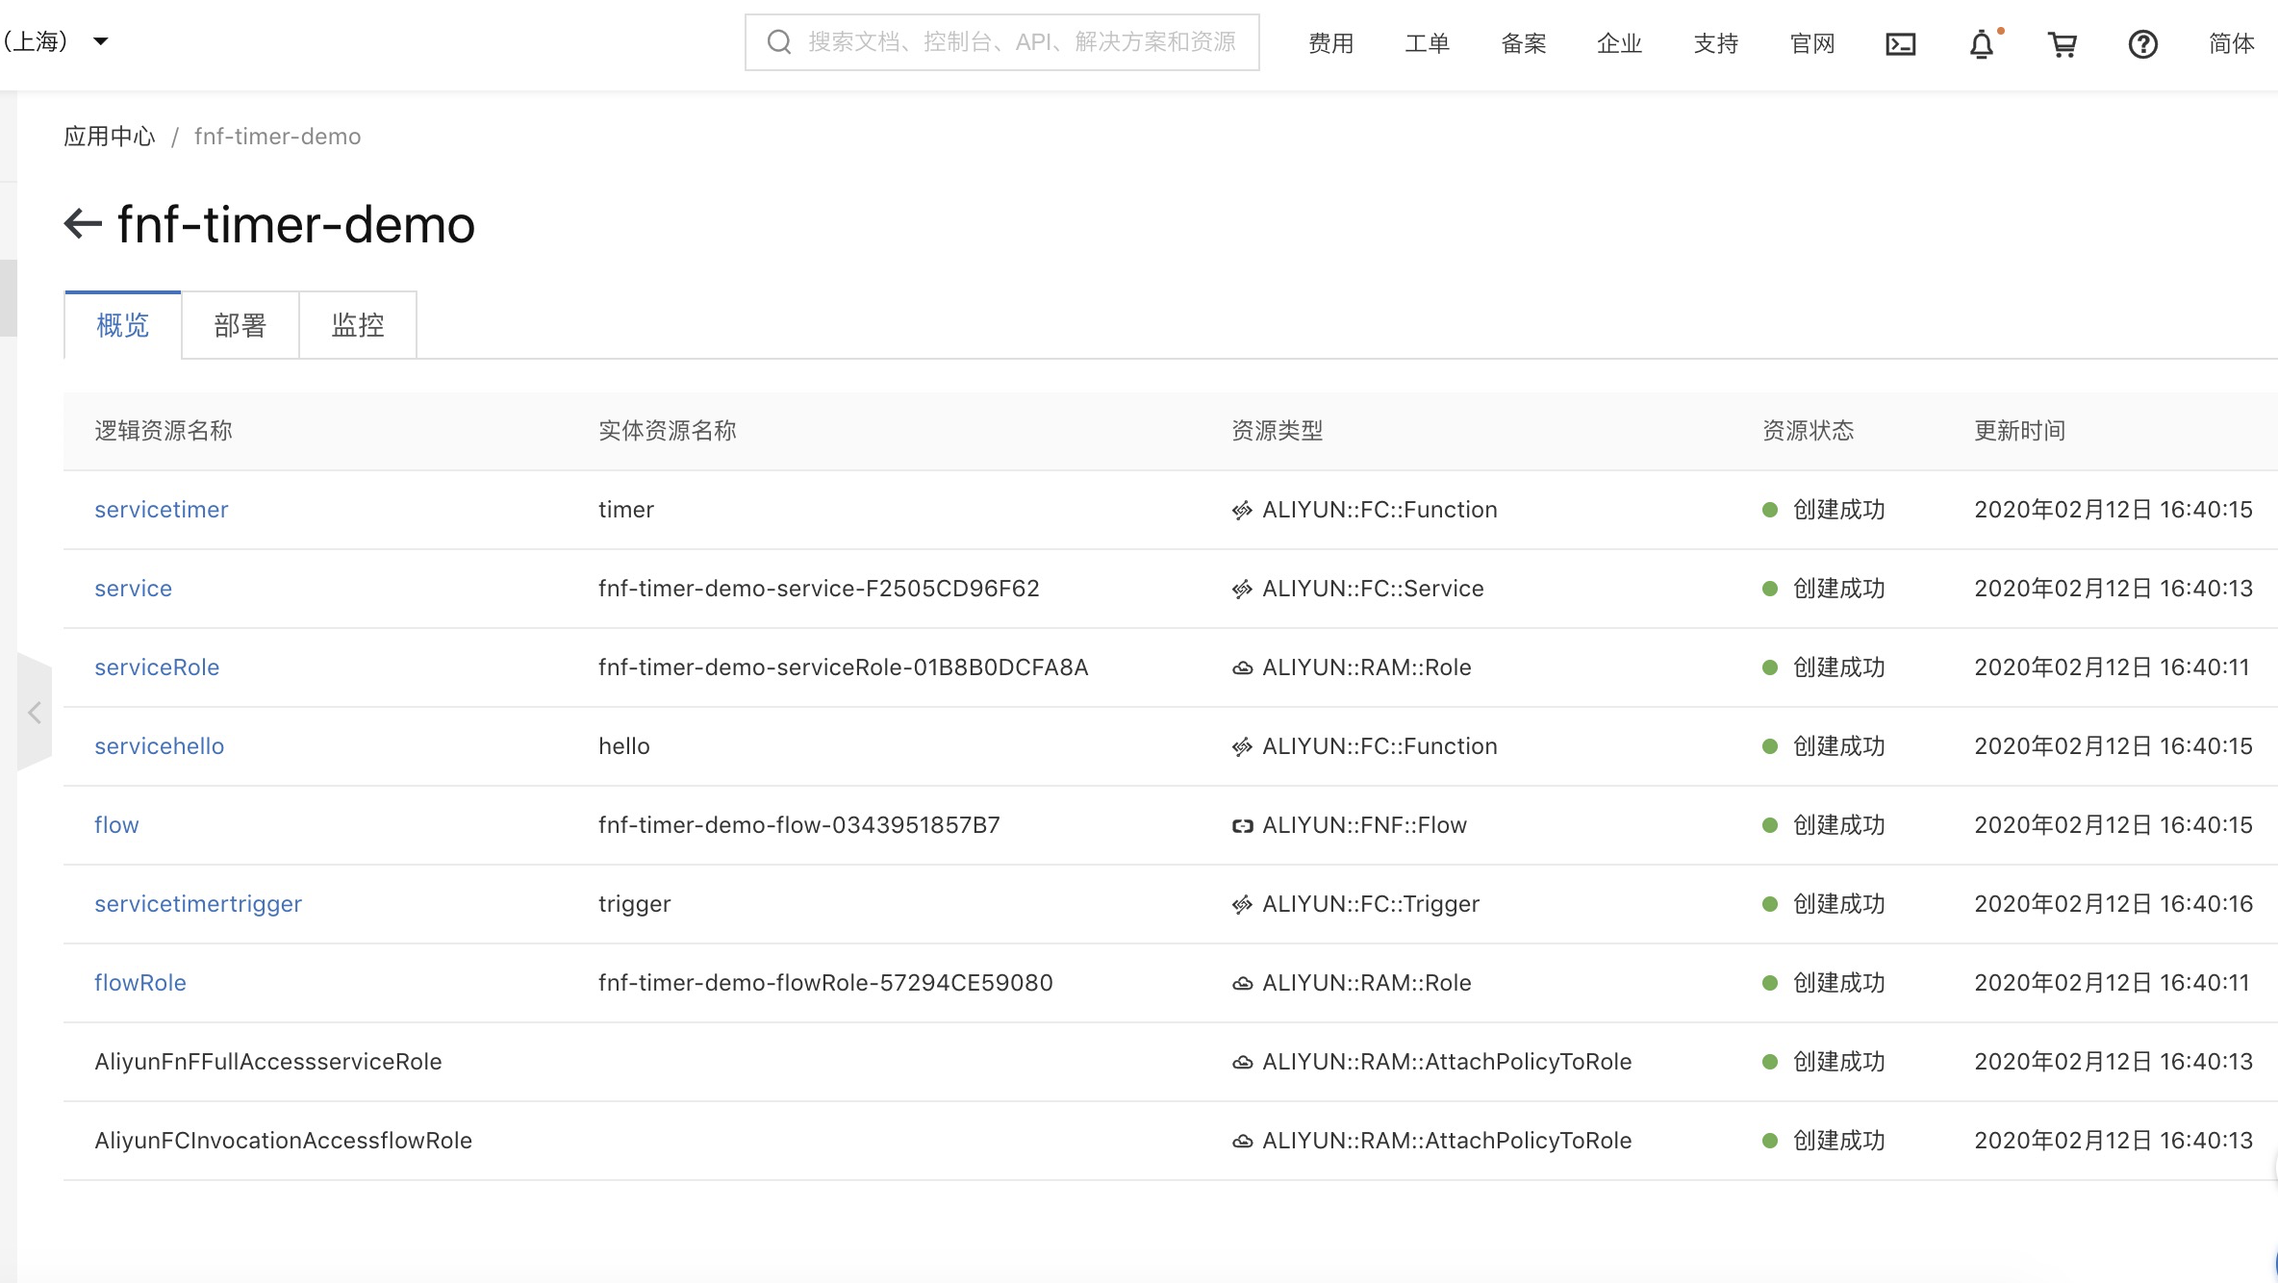The height and width of the screenshot is (1283, 2278).
Task: Click the search box for docs and resources
Action: [x=1002, y=42]
